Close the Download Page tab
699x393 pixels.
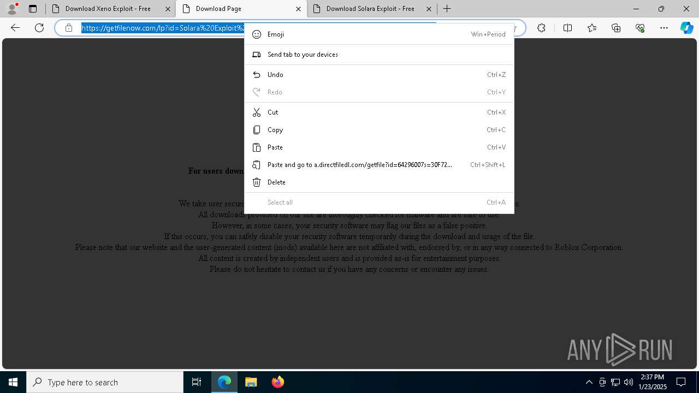tap(298, 9)
